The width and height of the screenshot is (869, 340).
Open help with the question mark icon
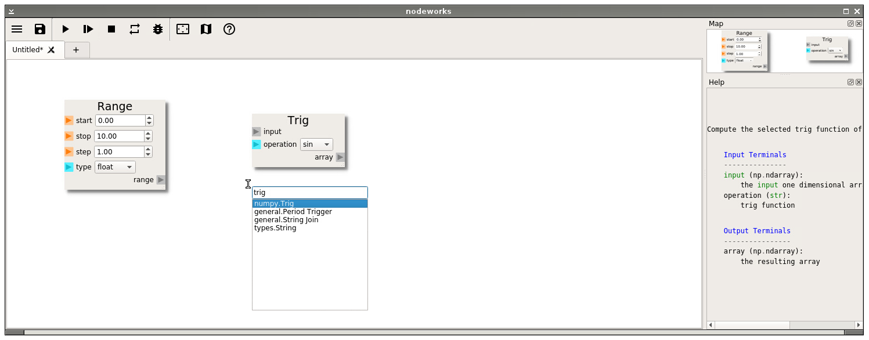(229, 29)
